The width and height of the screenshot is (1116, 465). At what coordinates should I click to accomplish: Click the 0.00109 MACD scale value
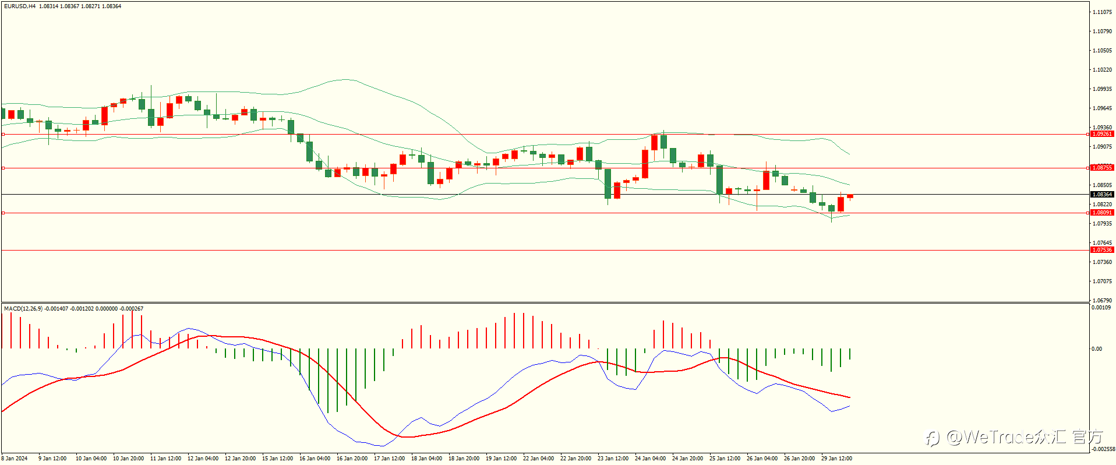(1101, 308)
